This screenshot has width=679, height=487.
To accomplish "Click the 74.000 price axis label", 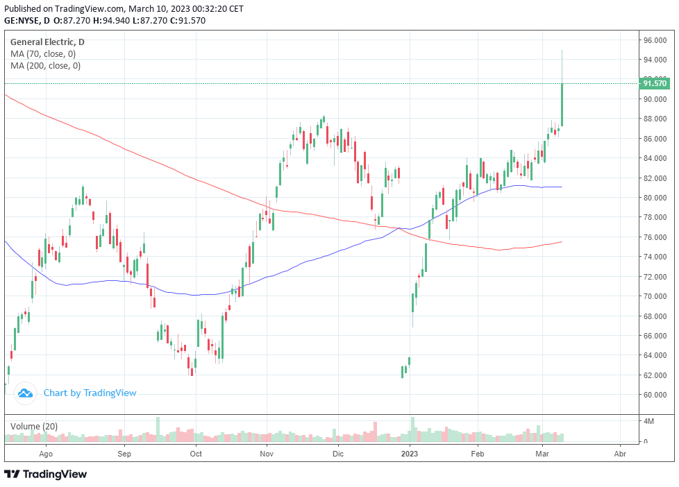I will [655, 257].
